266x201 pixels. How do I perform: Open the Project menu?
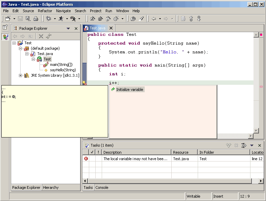point(96,11)
